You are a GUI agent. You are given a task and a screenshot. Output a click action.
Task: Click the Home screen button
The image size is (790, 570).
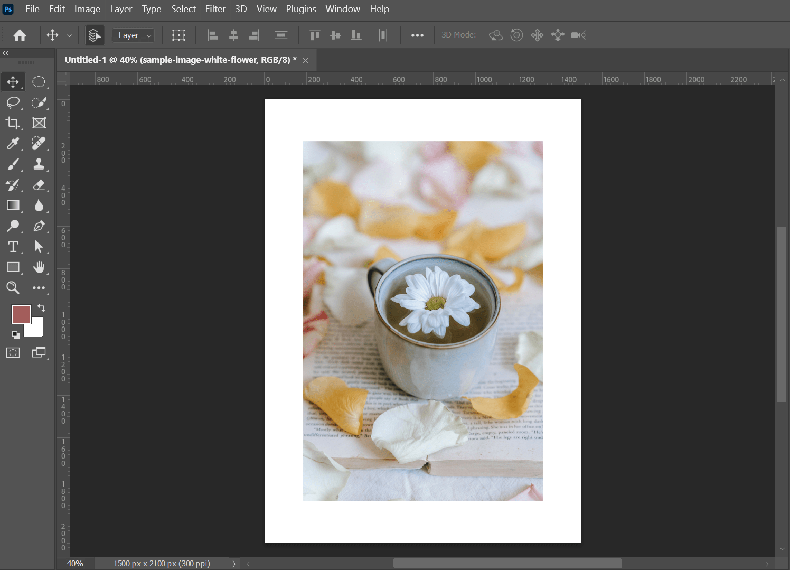point(20,35)
